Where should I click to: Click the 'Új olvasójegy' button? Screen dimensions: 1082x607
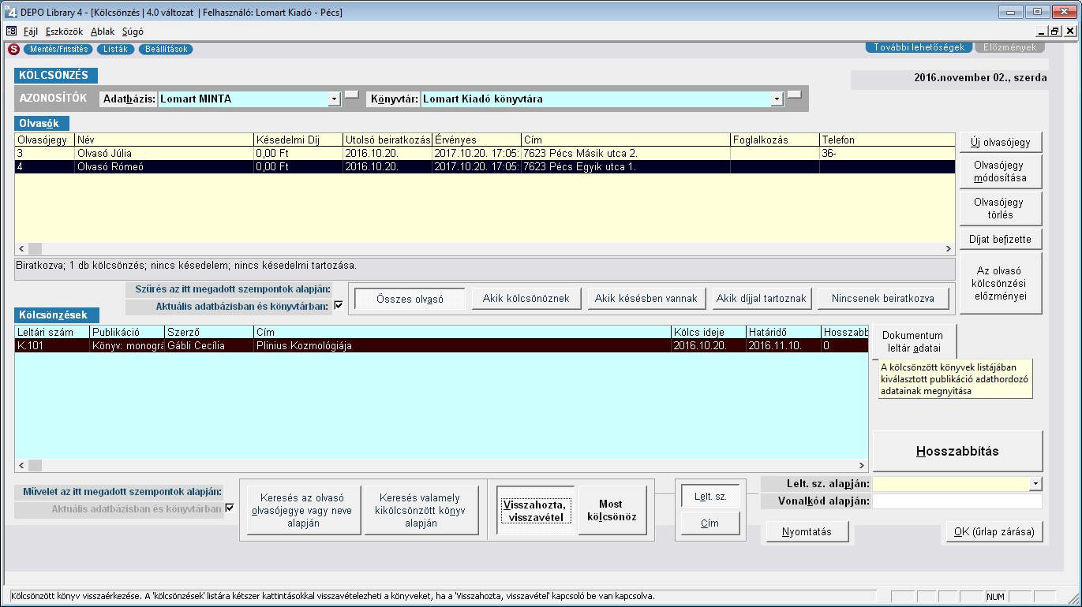pyautogui.click(x=1000, y=142)
